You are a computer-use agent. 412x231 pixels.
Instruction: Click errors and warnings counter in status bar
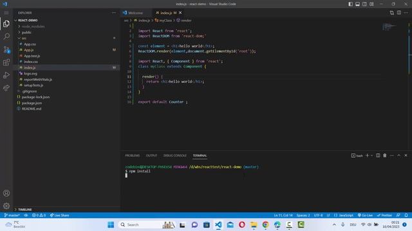point(39,215)
